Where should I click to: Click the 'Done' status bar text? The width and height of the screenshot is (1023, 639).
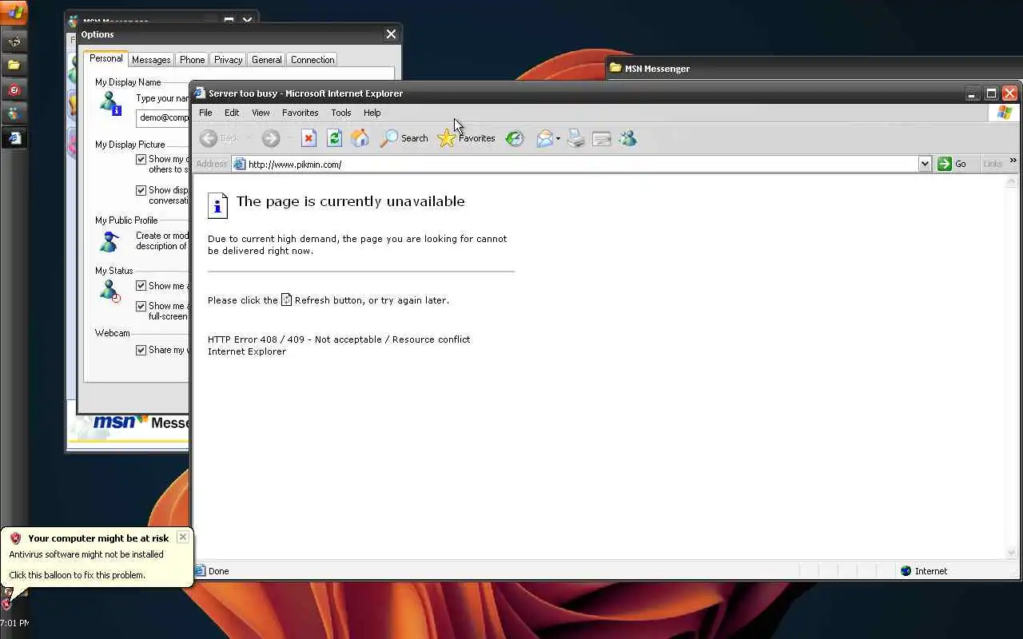(x=218, y=571)
